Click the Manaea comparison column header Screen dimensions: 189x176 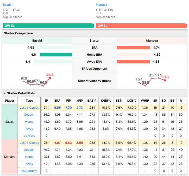[x=152, y=41]
